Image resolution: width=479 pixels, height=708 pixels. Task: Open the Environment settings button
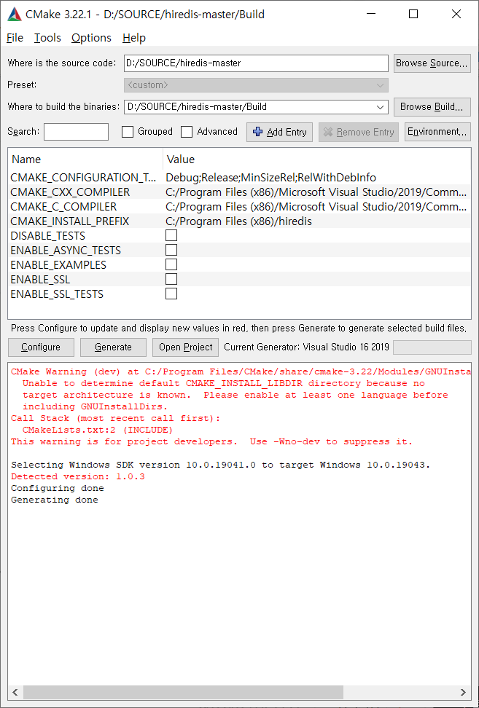(437, 132)
